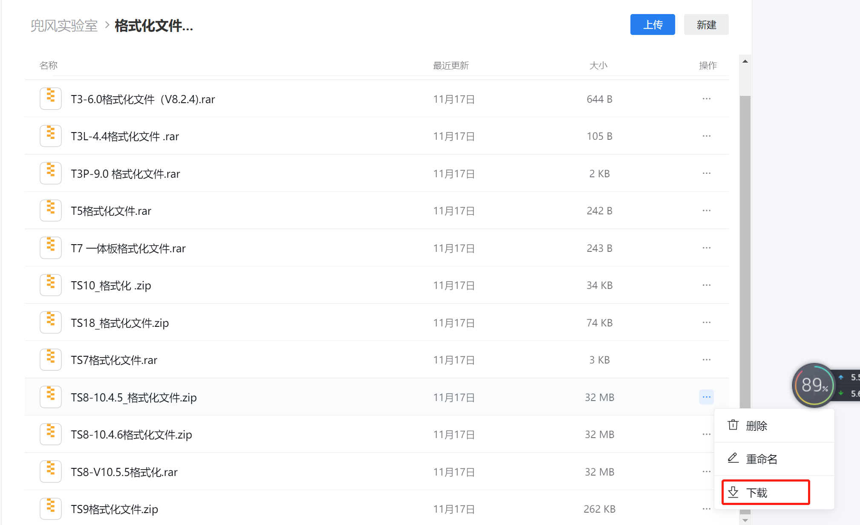Click the highlighted ellipsis for TS8-10.4.5_格式化文件.zip
860x525 pixels.
pyautogui.click(x=706, y=397)
